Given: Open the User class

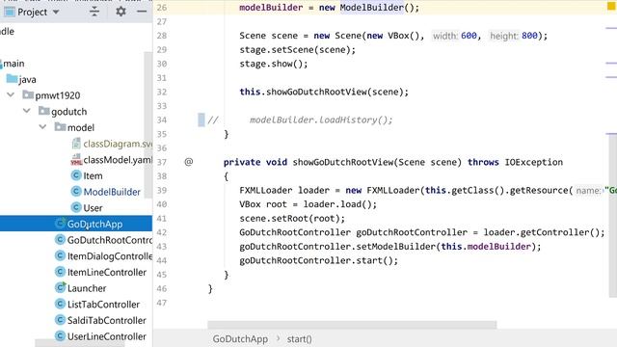Looking at the screenshot, I should point(93,208).
